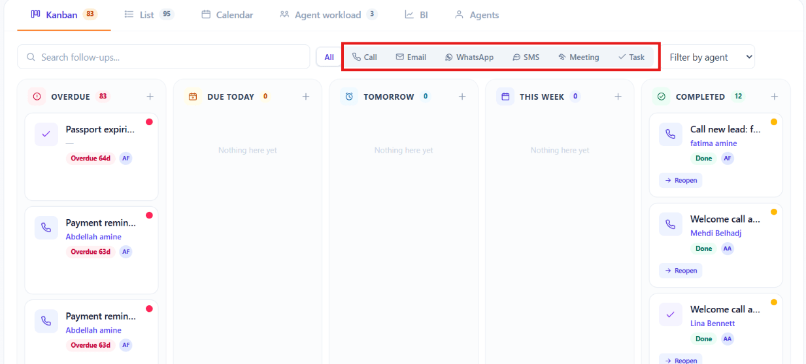Click the Completed count badge 12
The height and width of the screenshot is (364, 806).
(x=738, y=97)
